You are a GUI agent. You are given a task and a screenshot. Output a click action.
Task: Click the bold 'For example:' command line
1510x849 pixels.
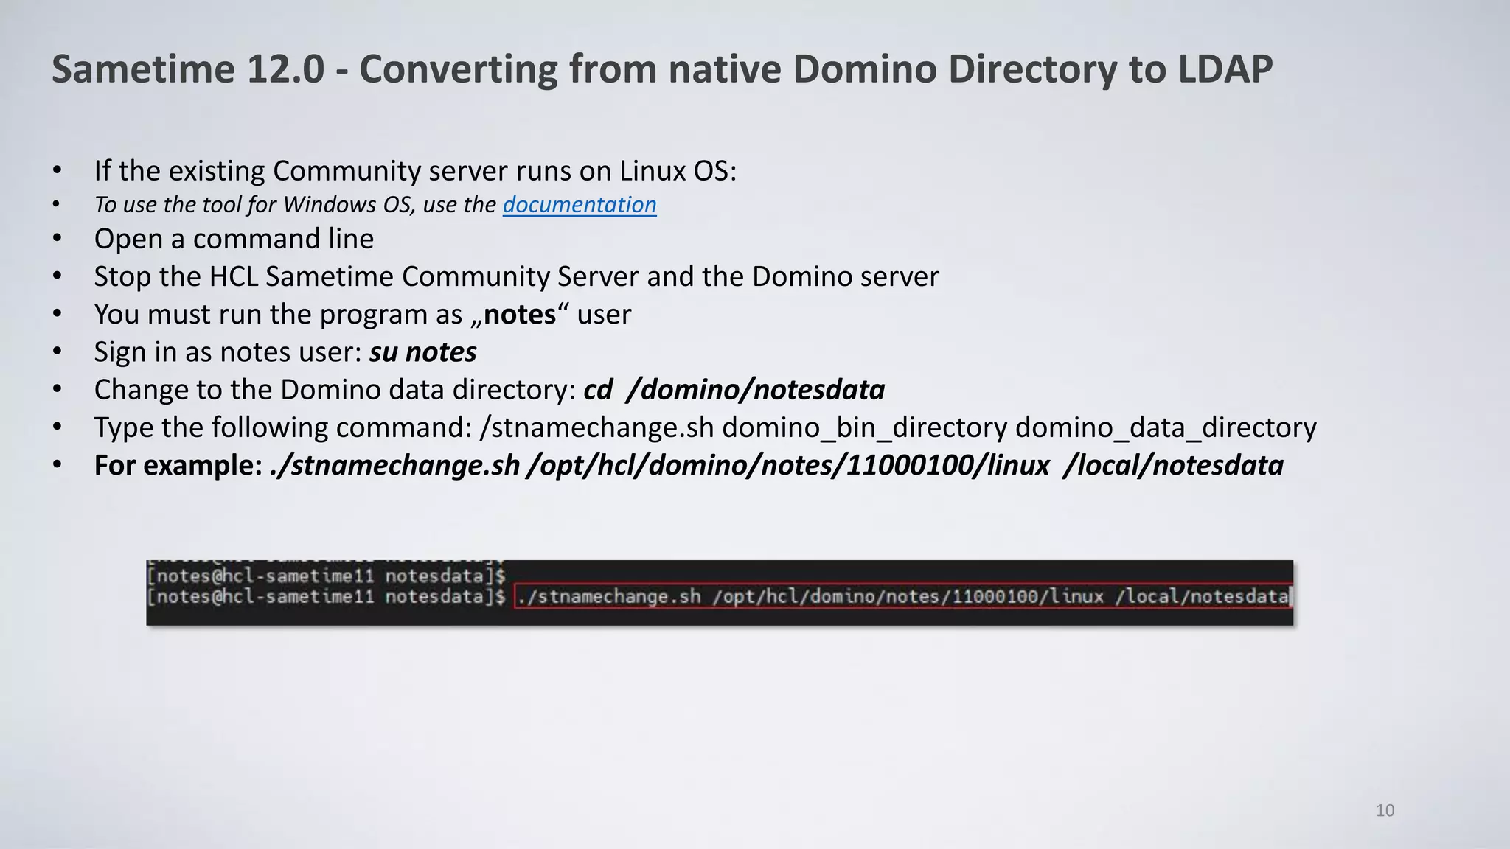click(689, 465)
